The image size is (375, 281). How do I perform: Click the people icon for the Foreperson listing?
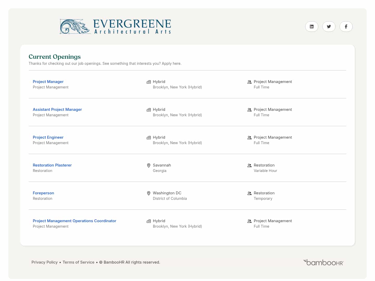click(x=249, y=193)
